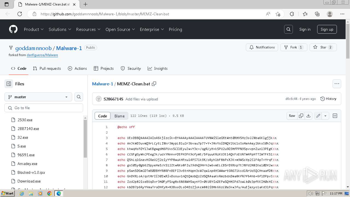Open the master branch selector

(x=38, y=97)
